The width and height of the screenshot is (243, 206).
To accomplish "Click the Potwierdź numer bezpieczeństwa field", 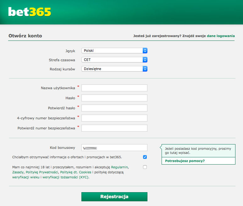I will tap(114, 128).
